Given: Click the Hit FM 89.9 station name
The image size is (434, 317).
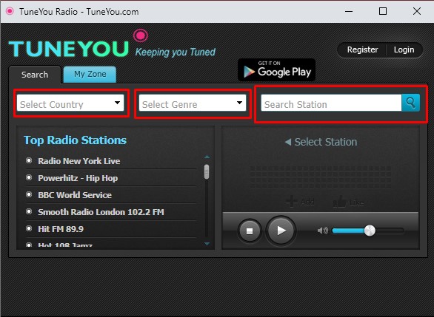Looking at the screenshot, I should tap(61, 229).
